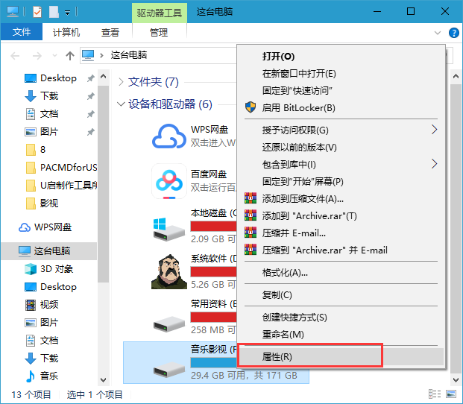Go up one level with up arrow
The width and height of the screenshot is (463, 404).
pyautogui.click(x=69, y=55)
